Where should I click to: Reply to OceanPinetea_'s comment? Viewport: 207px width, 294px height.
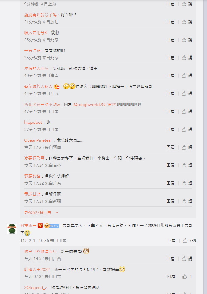click(x=170, y=148)
